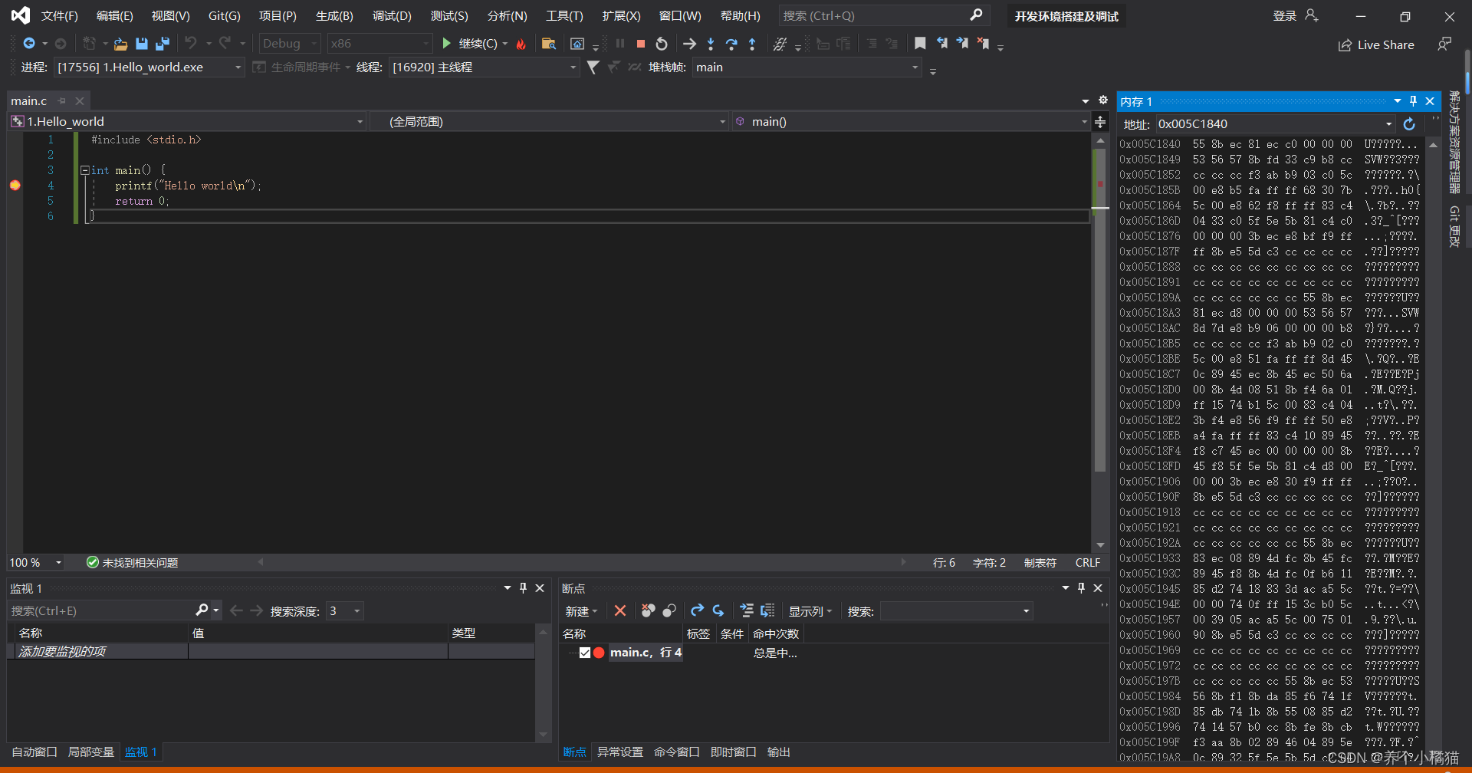
Task: Open a file with folder icon
Action: [x=120, y=44]
